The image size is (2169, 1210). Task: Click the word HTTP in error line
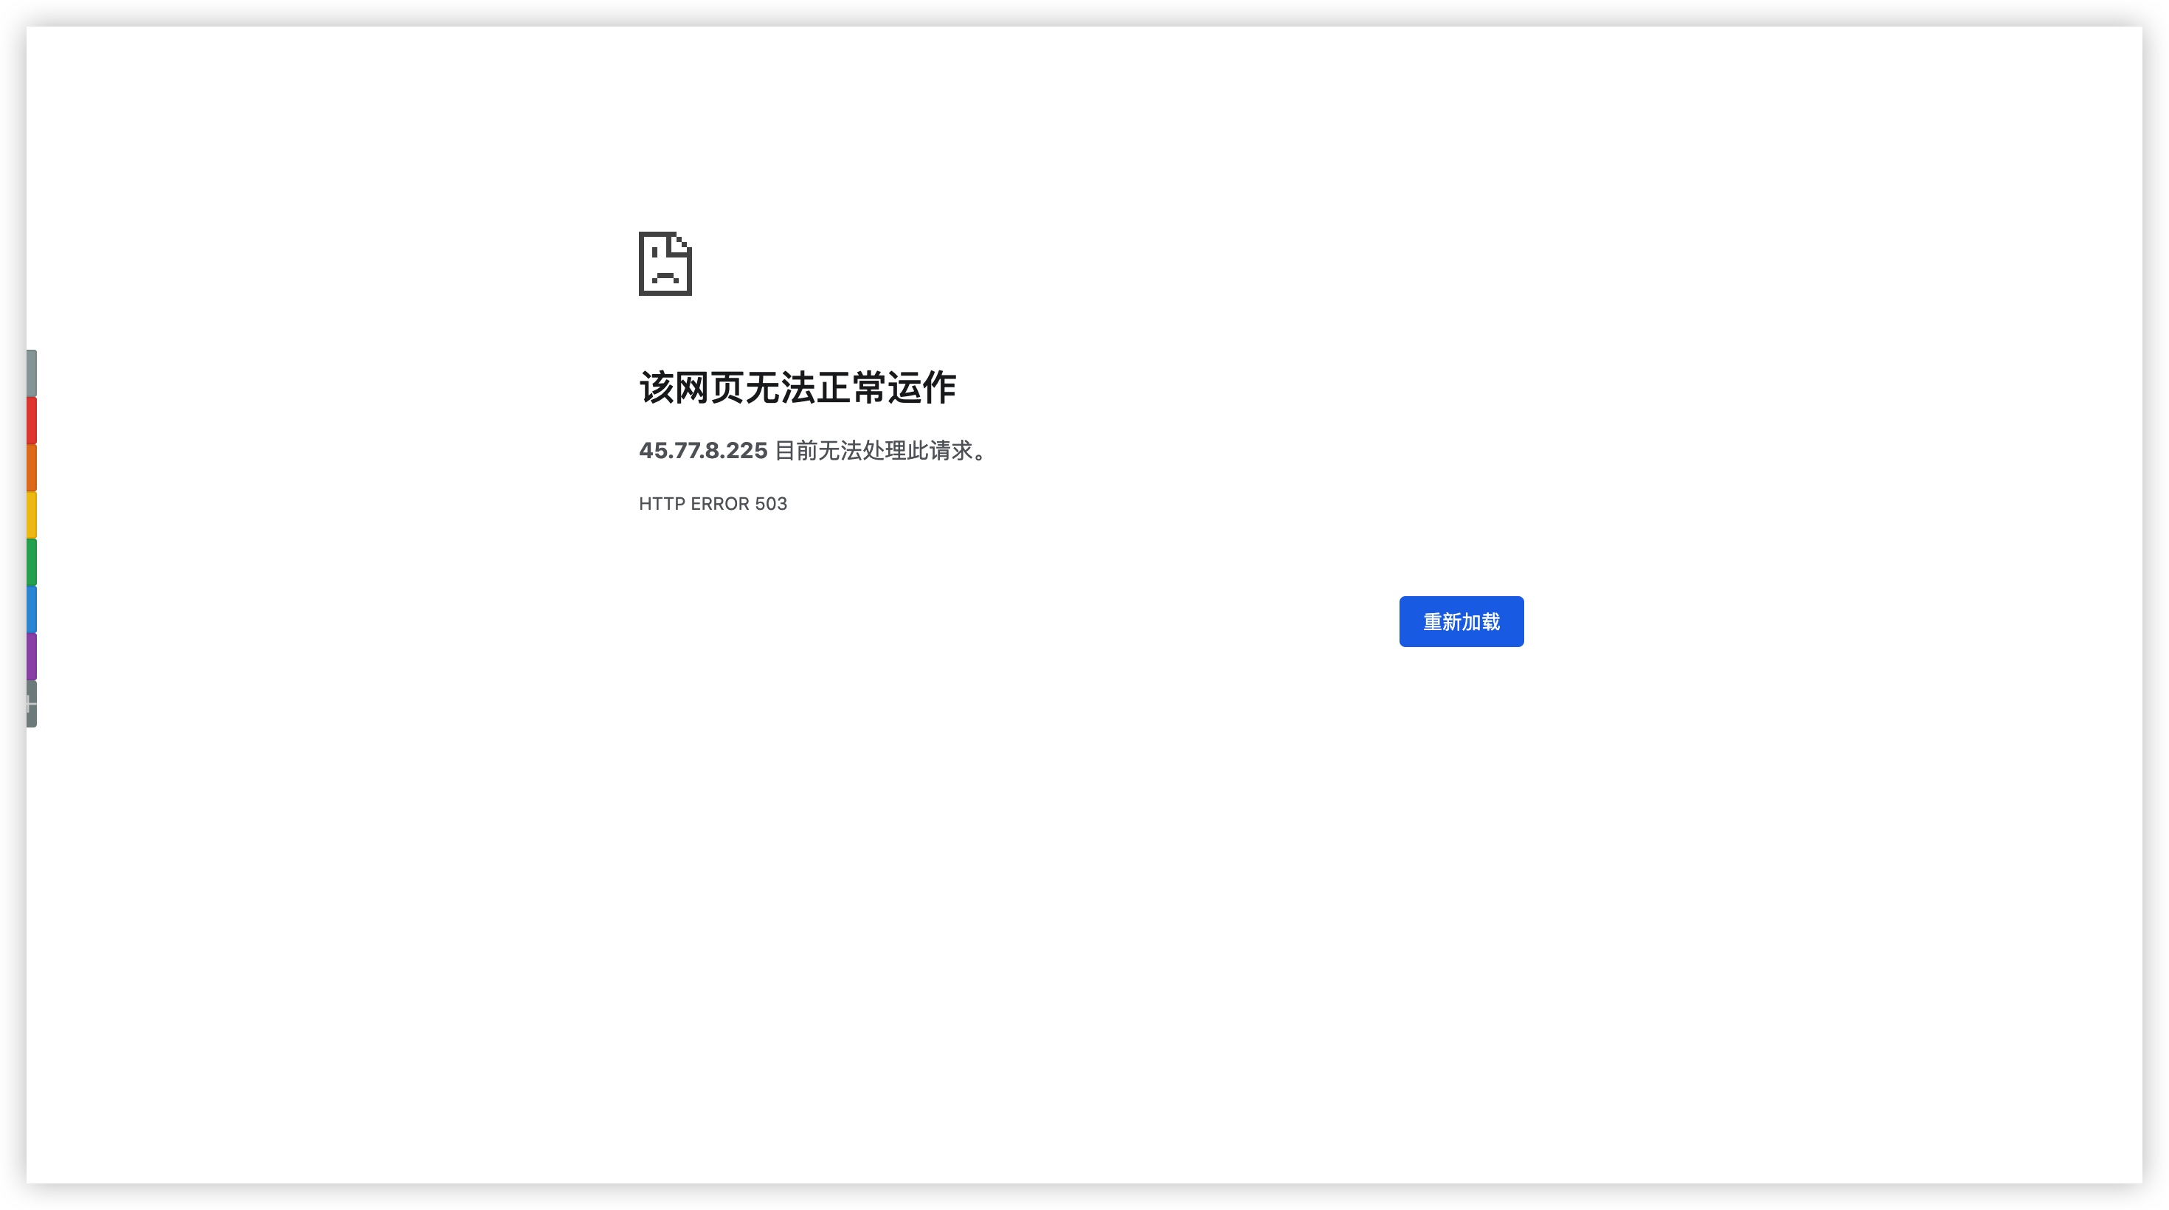pos(662,503)
